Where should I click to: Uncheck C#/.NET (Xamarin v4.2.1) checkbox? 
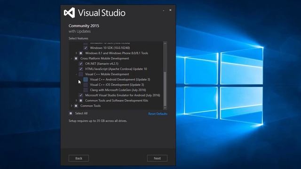pyautogui.click(x=81, y=64)
